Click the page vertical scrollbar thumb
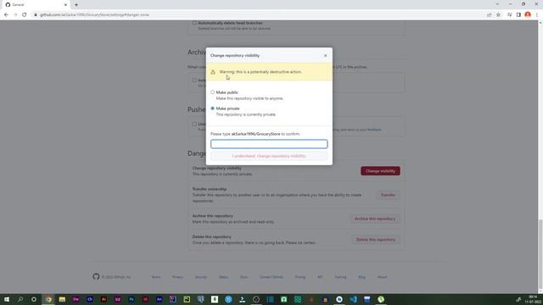Screen dimensions: 543x305 point(540,253)
